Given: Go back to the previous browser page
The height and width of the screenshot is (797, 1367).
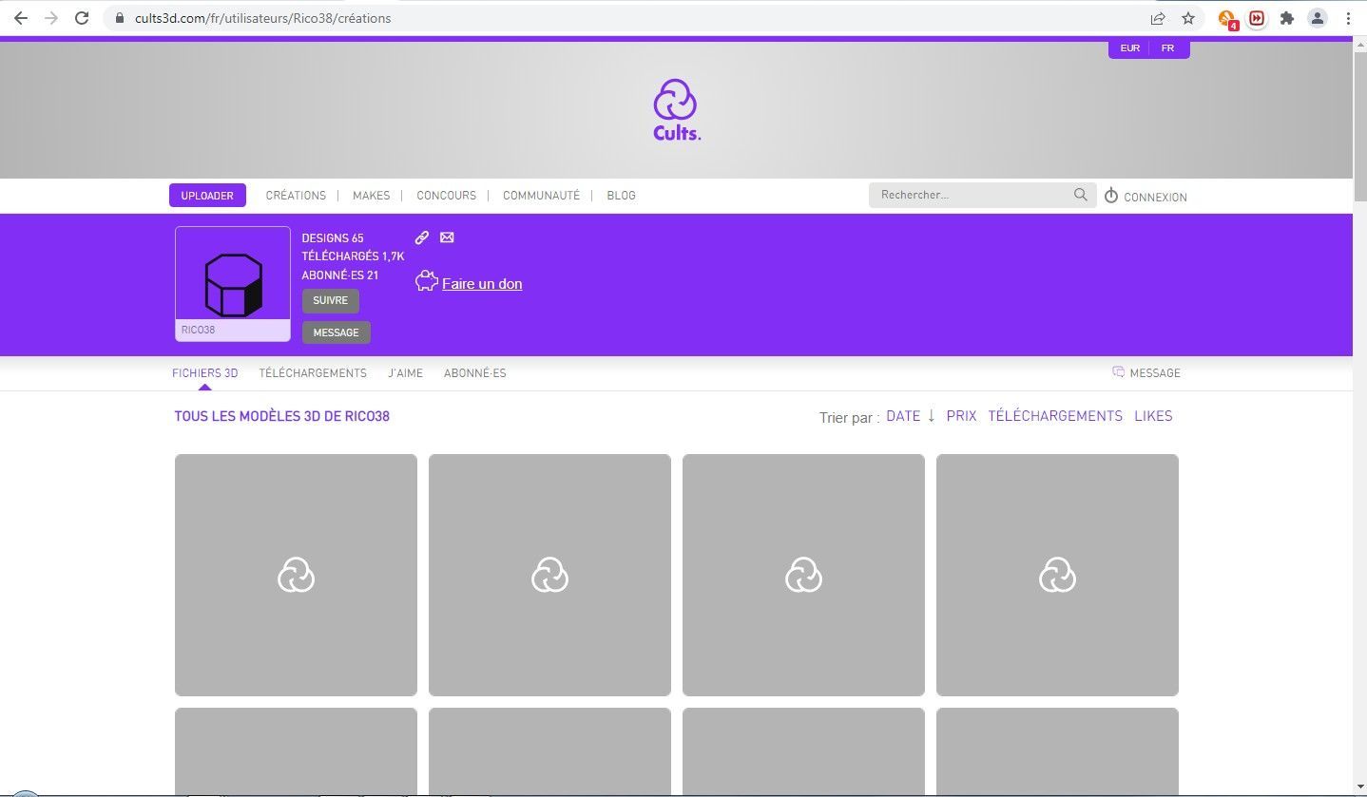Looking at the screenshot, I should (x=20, y=18).
